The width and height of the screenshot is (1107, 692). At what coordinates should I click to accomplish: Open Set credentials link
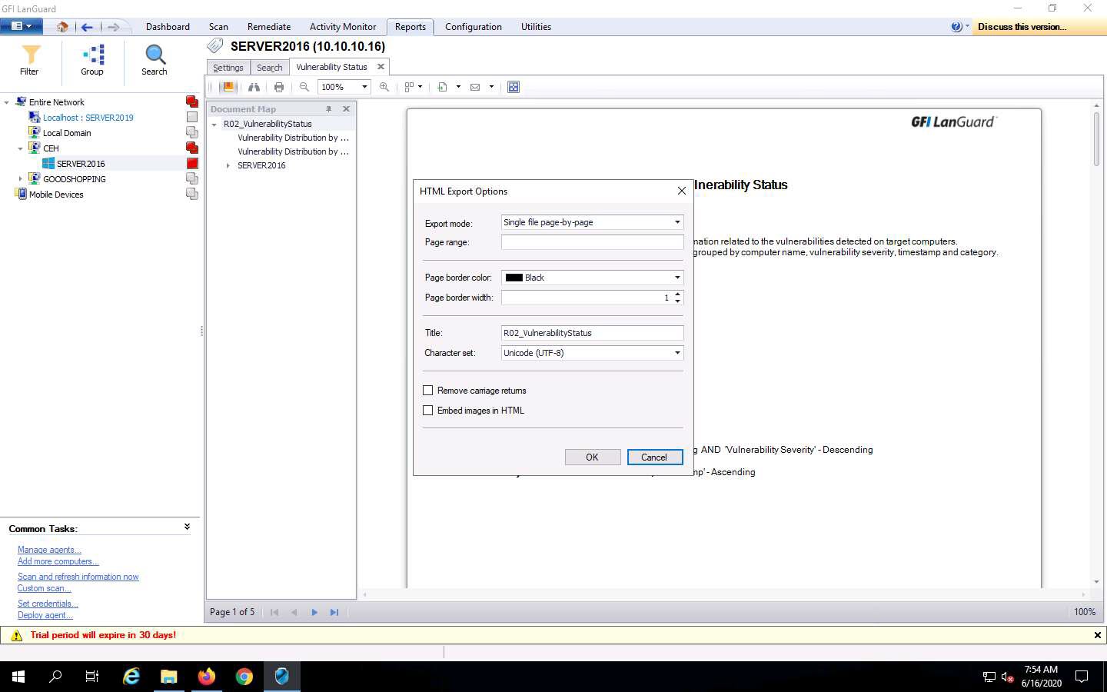(x=48, y=604)
